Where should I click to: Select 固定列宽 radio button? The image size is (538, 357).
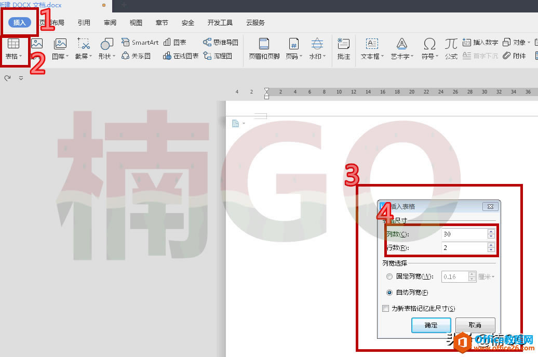click(389, 276)
